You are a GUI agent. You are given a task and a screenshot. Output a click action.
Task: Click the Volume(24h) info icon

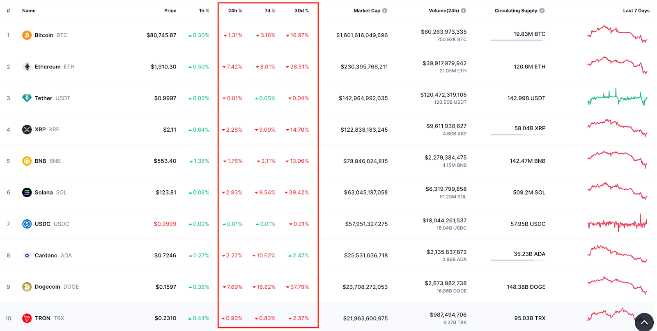(x=464, y=11)
